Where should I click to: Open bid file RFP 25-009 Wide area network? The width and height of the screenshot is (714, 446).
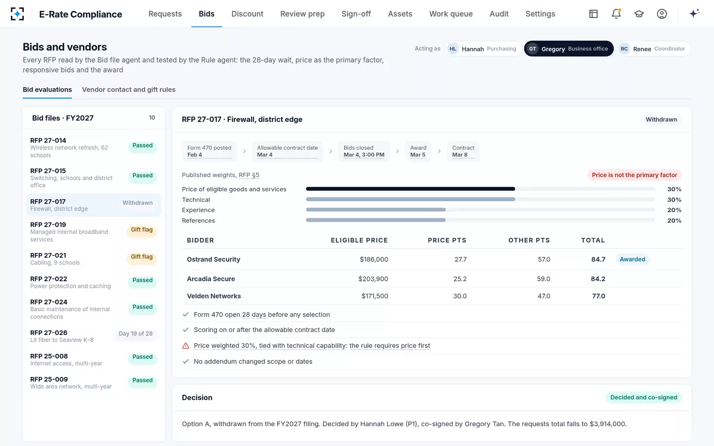click(x=93, y=383)
